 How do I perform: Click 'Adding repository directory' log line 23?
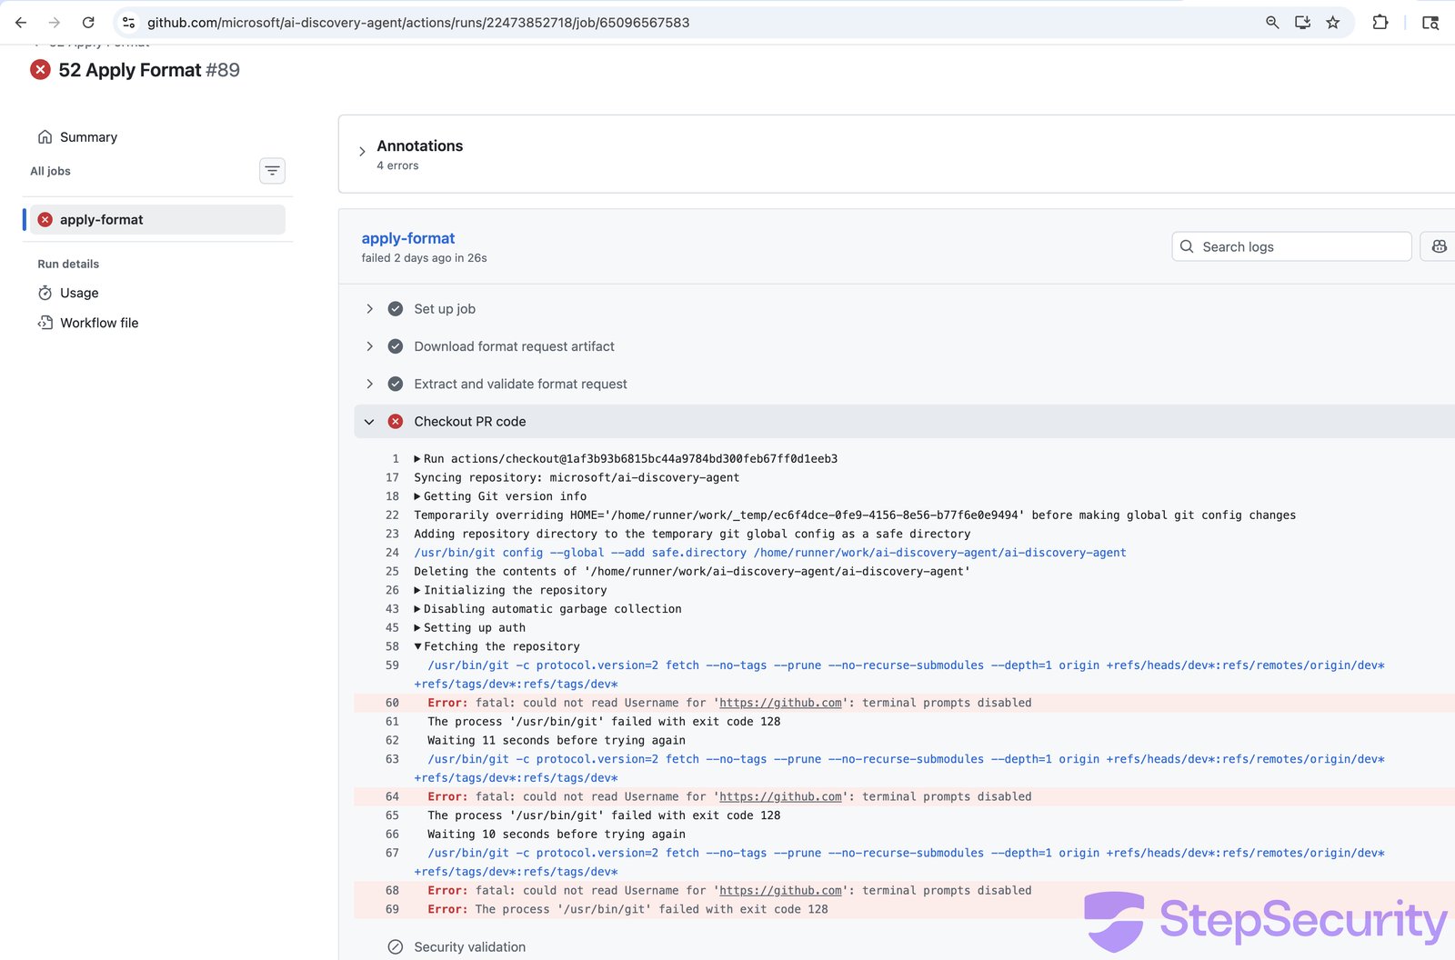[692, 534]
